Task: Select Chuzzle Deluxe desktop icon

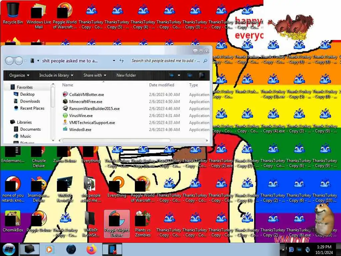Action: pos(39,157)
